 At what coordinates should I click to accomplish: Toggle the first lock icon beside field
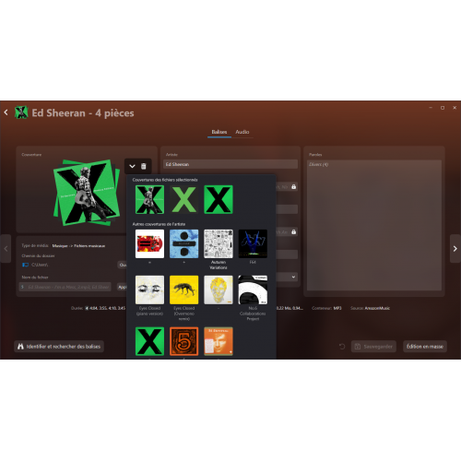293,186
